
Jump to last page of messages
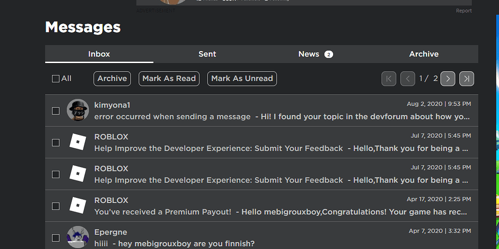click(467, 79)
